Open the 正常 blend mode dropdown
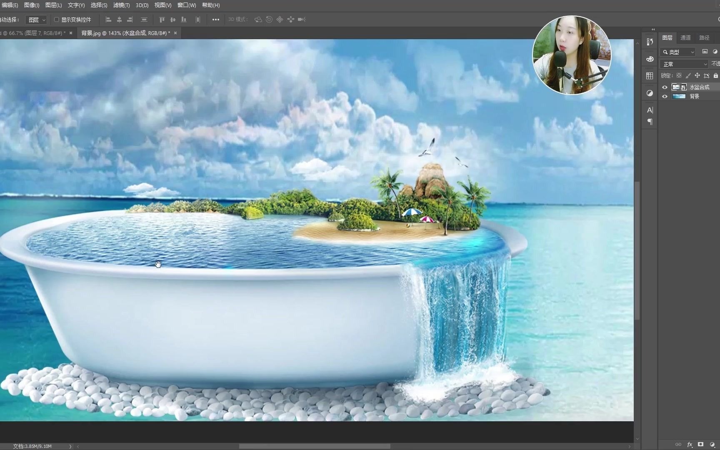Image resolution: width=720 pixels, height=450 pixels. 684,64
